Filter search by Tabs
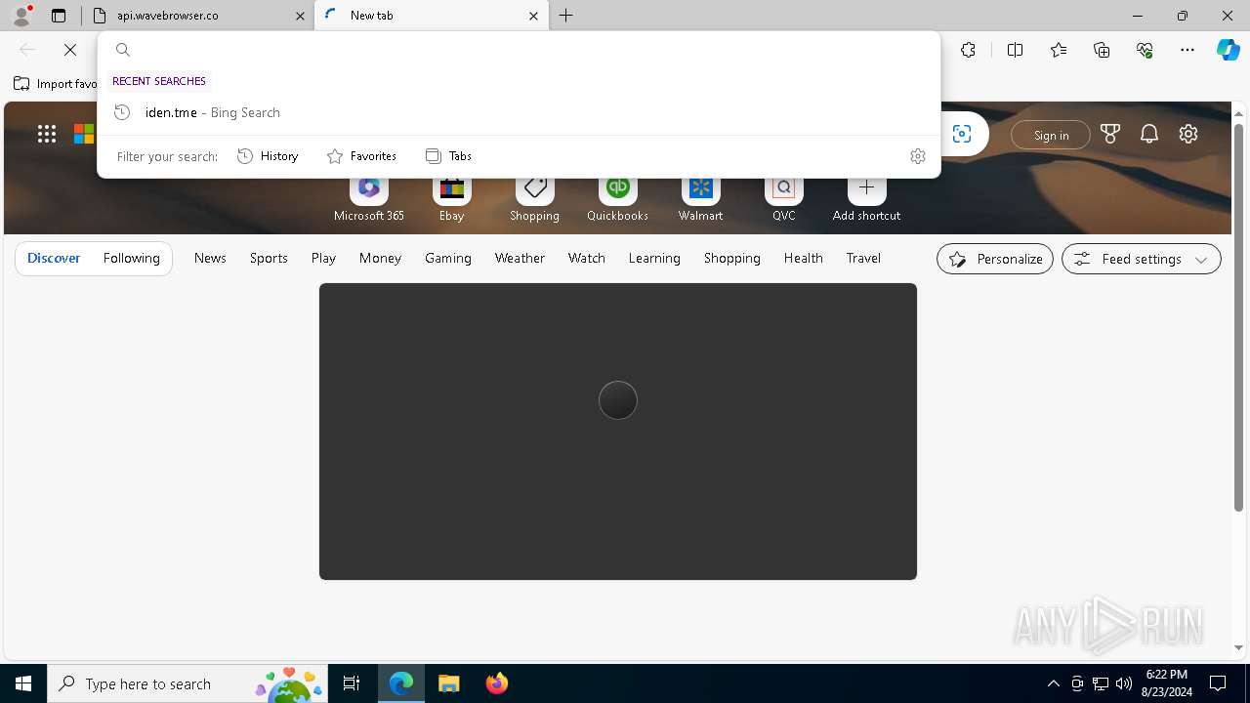The height and width of the screenshot is (703, 1250). 448,156
